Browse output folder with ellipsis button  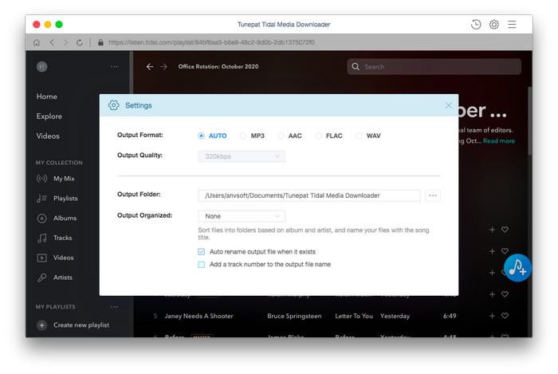[433, 195]
